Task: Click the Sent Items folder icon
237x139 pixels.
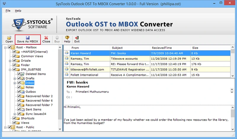Action: tap(23, 109)
